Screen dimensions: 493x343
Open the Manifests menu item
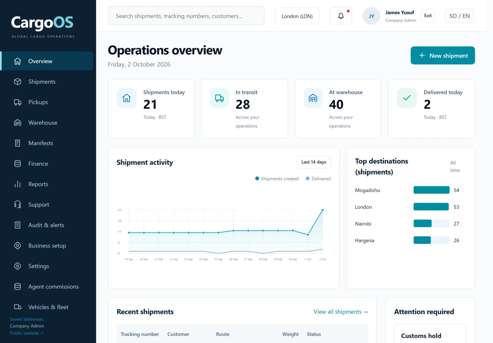tap(47, 143)
